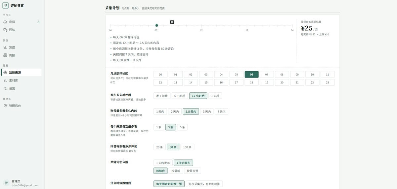Image resolution: width=397 pixels, height=189 pixels.
Task: Select the 2.5 天内 option
Action: (x=191, y=112)
